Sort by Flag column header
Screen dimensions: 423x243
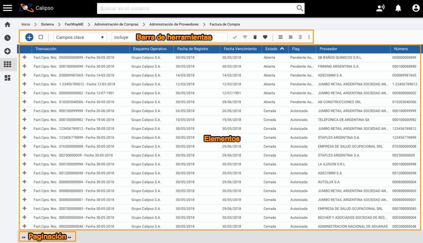pyautogui.click(x=295, y=49)
